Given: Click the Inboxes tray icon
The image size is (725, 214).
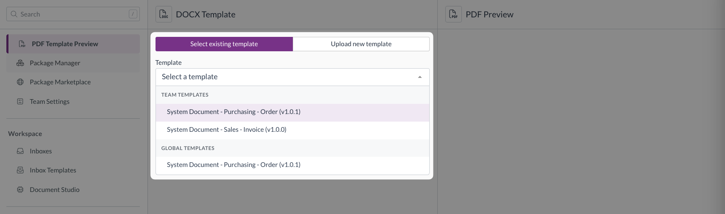Looking at the screenshot, I should pos(20,151).
